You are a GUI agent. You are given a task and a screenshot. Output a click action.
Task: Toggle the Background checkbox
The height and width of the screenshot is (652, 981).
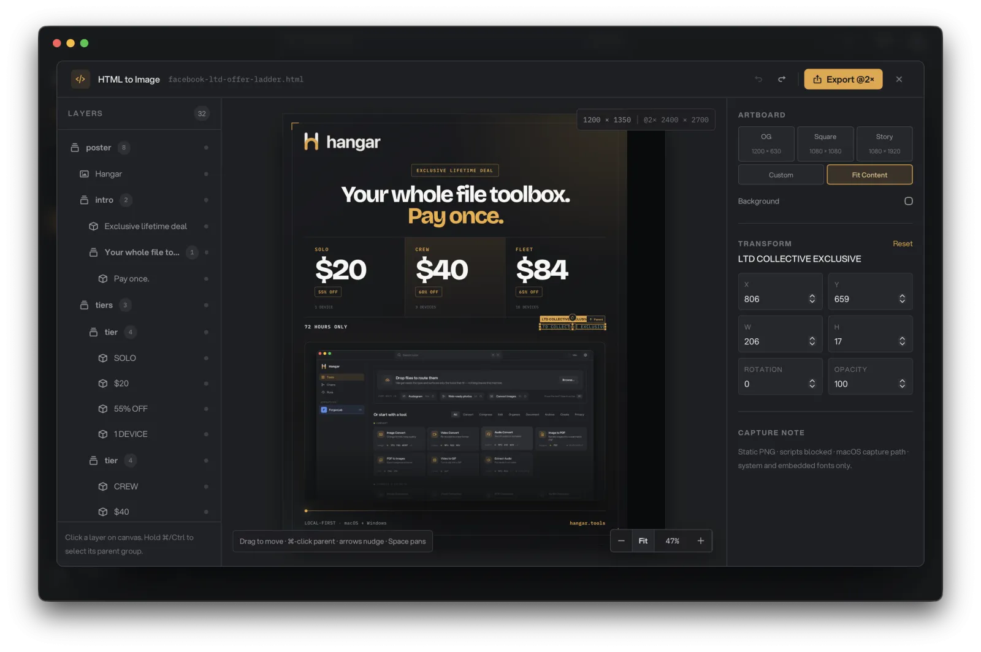[908, 201]
